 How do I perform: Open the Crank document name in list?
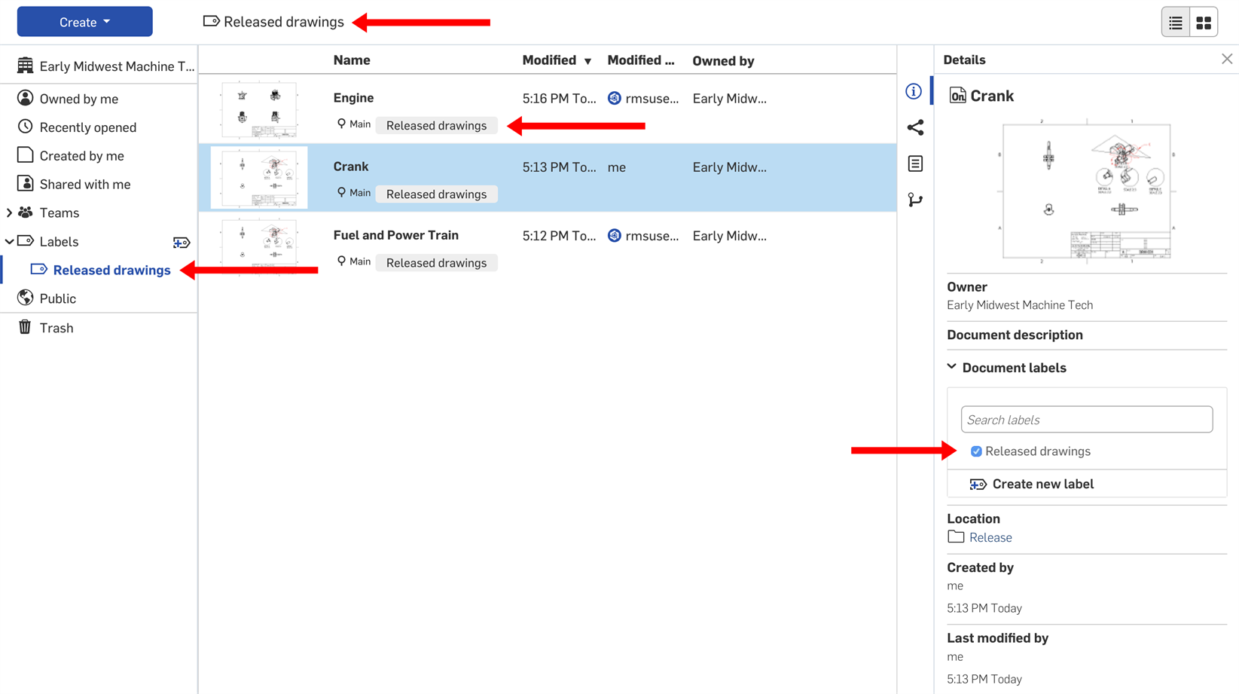[351, 167]
